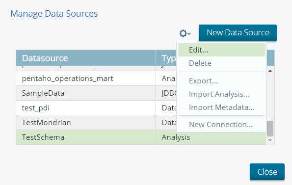Close the Manage Data Sources dialog
292x185 pixels.
pyautogui.click(x=267, y=172)
